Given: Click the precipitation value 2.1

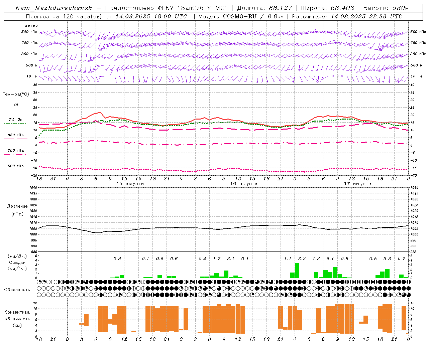Looking at the screenshot, I should [231, 259].
